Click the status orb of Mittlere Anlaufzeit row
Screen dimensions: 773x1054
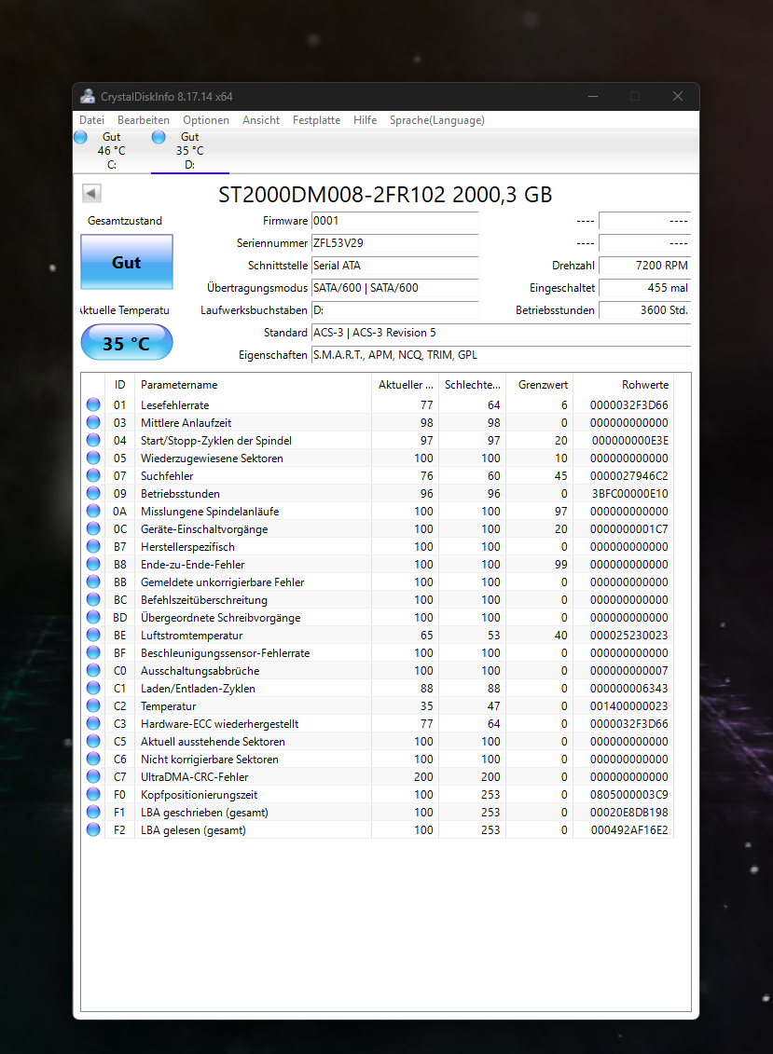click(x=93, y=422)
